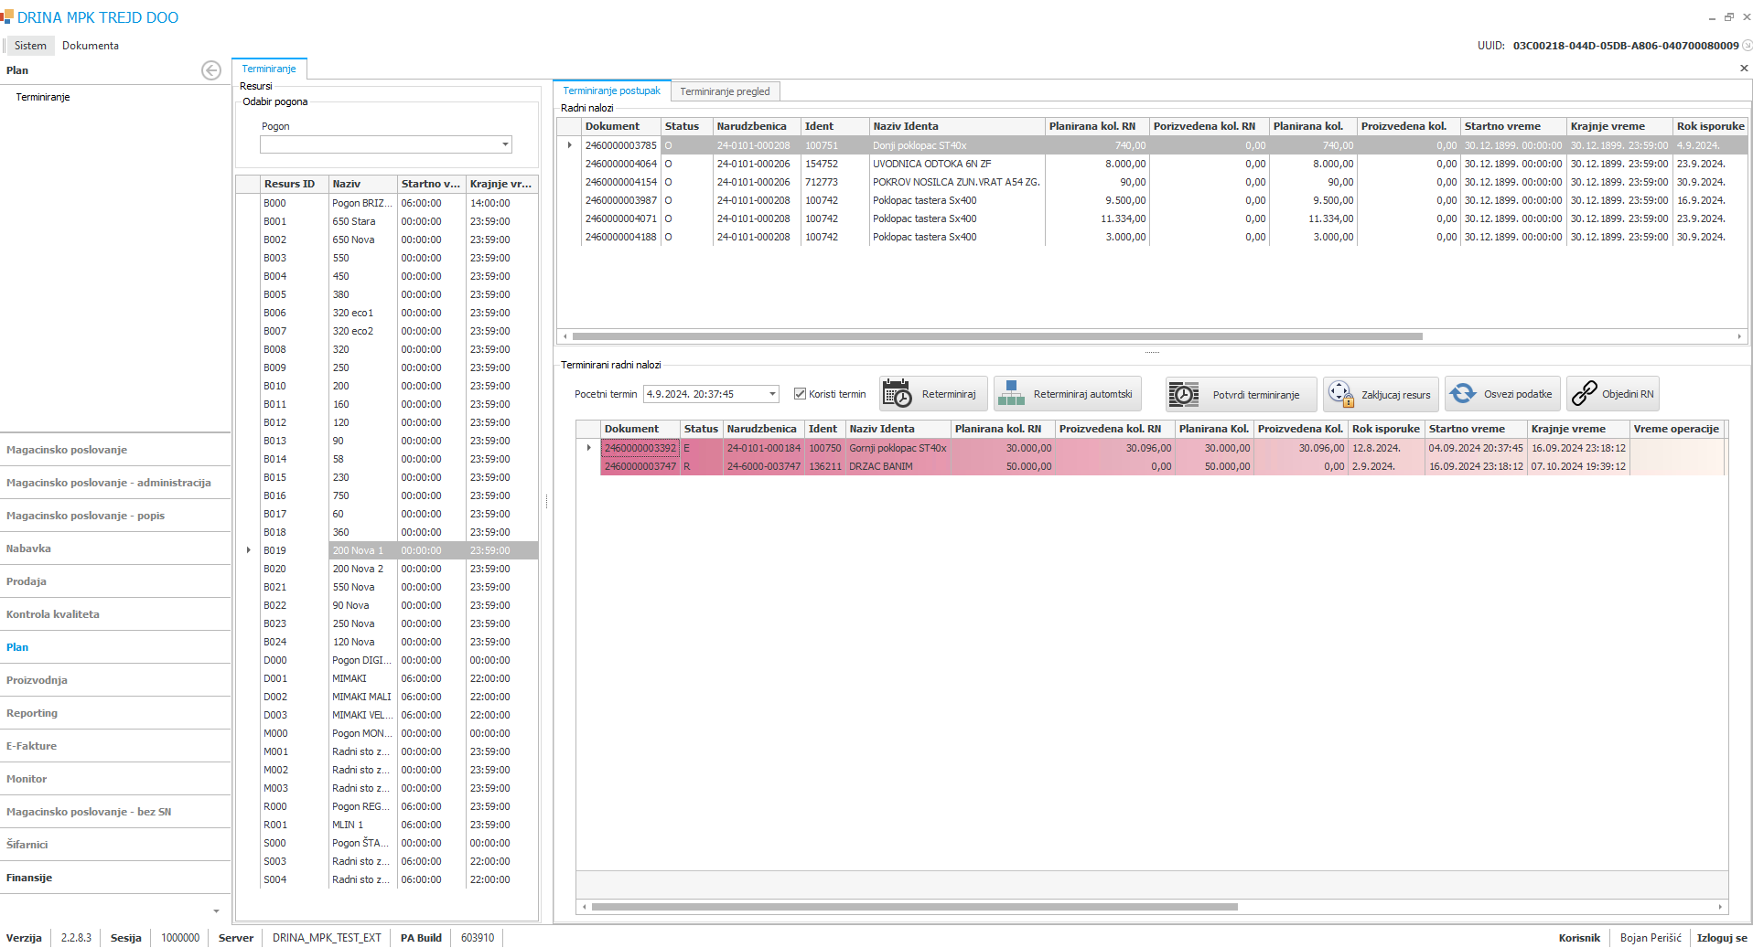Open the Pocetni termin date picker dropdown
The height and width of the screenshot is (948, 1753).
(x=772, y=394)
